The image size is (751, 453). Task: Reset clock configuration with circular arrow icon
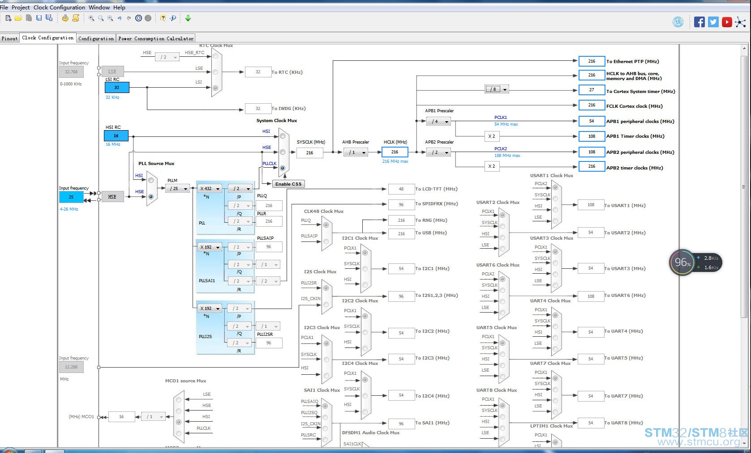coord(138,18)
